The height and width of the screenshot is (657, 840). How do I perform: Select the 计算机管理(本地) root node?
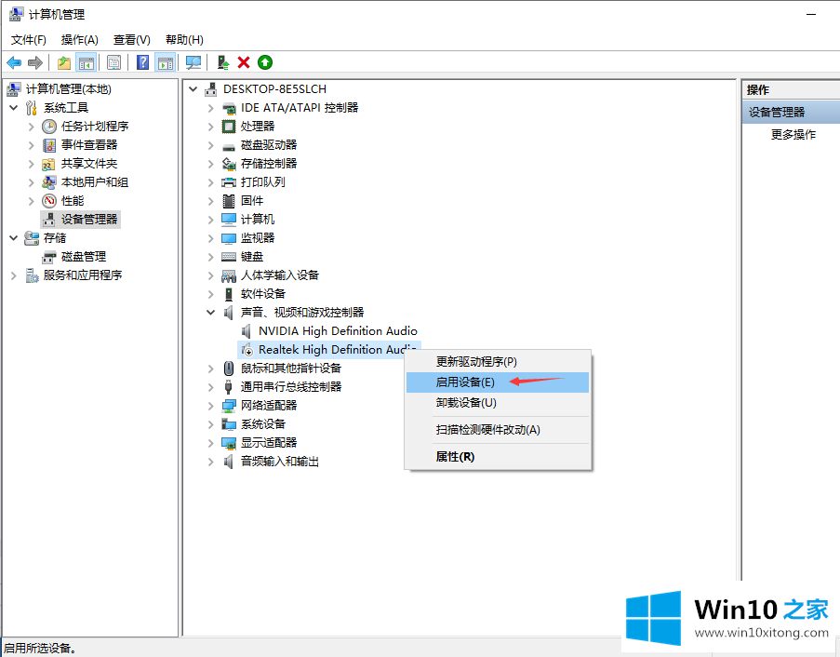(x=69, y=89)
